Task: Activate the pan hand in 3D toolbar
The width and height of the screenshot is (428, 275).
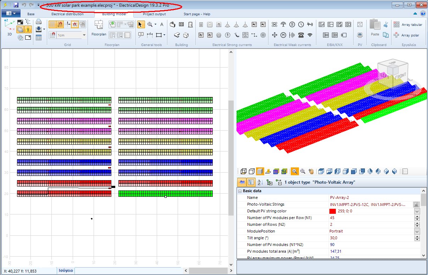Action: 311,171
